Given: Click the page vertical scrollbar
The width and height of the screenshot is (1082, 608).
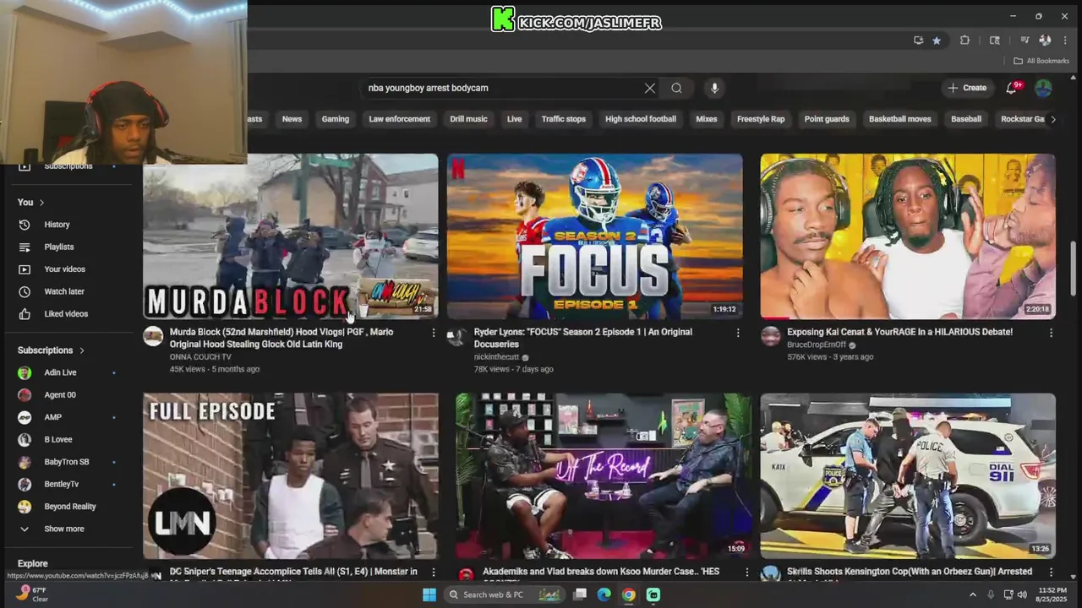Looking at the screenshot, I should coord(1074,269).
